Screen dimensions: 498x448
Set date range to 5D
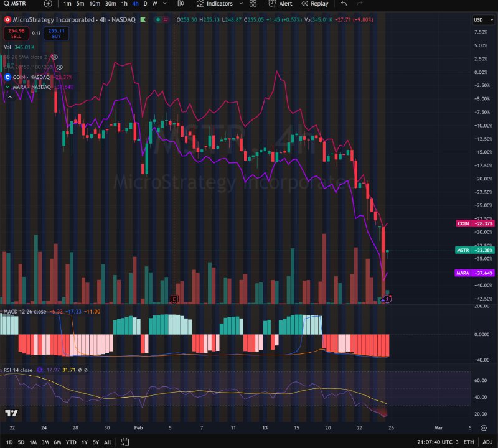pyautogui.click(x=21, y=442)
